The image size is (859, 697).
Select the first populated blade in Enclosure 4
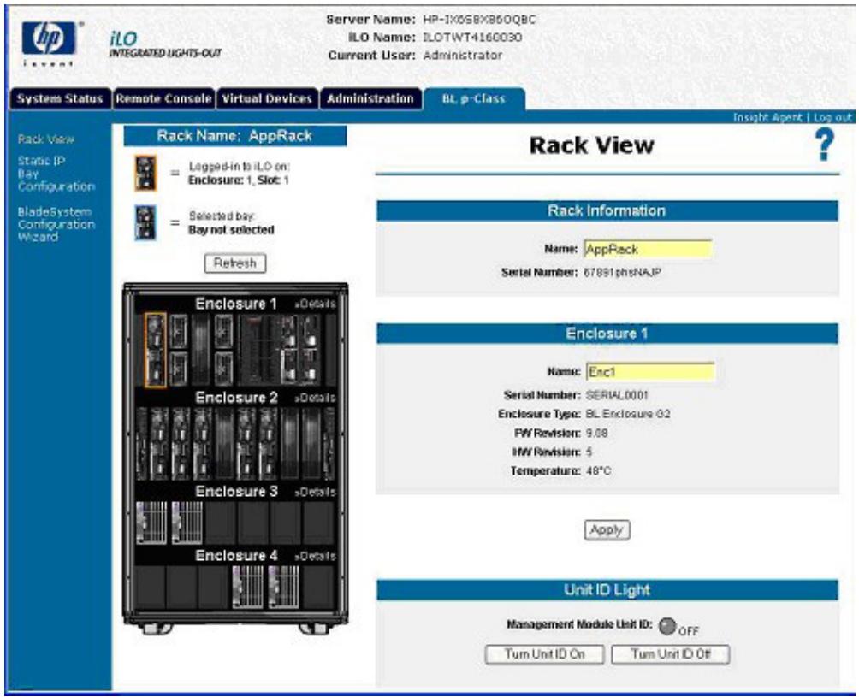tap(247, 587)
